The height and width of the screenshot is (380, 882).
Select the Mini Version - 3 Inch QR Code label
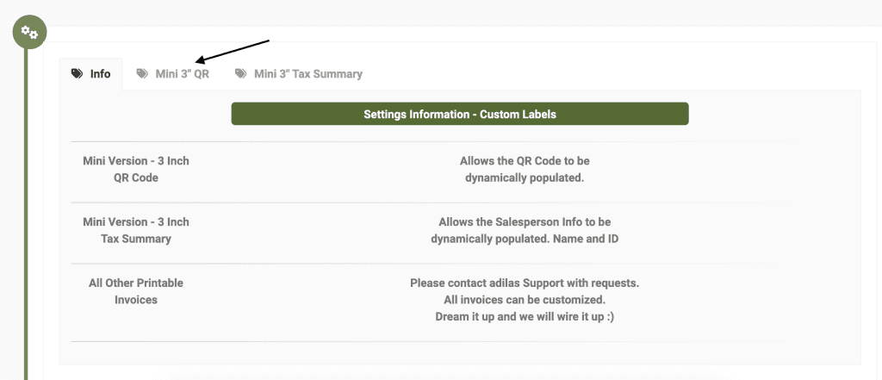coord(136,170)
